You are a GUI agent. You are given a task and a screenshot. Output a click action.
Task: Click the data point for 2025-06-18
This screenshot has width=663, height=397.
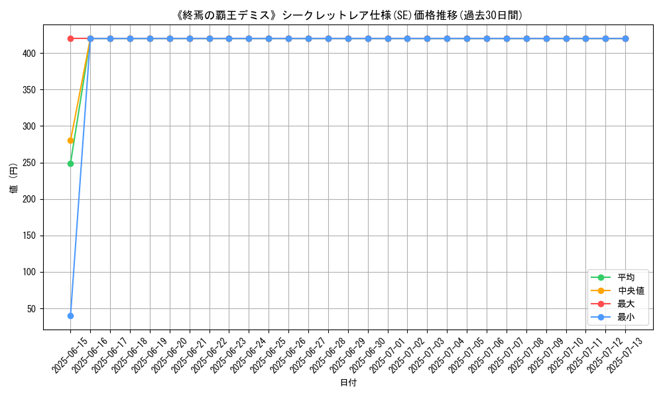pyautogui.click(x=130, y=39)
